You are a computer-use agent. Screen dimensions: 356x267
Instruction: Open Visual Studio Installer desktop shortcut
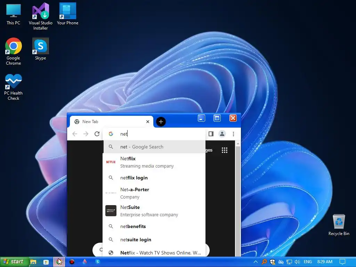tap(40, 16)
